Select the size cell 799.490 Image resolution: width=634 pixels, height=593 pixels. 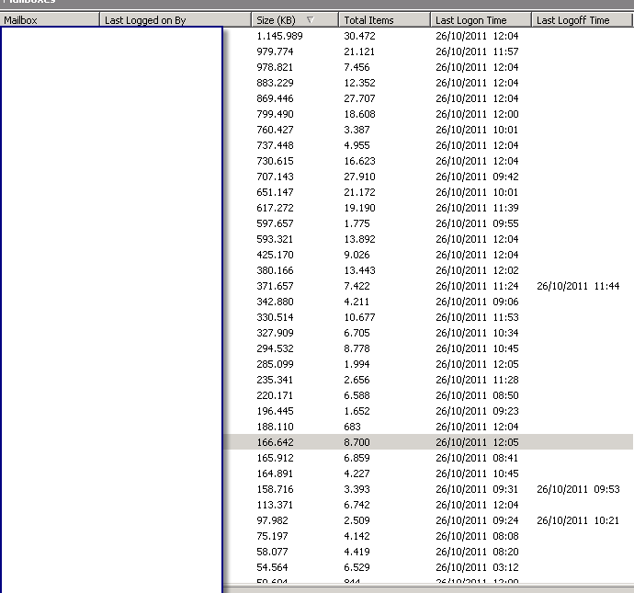point(275,114)
